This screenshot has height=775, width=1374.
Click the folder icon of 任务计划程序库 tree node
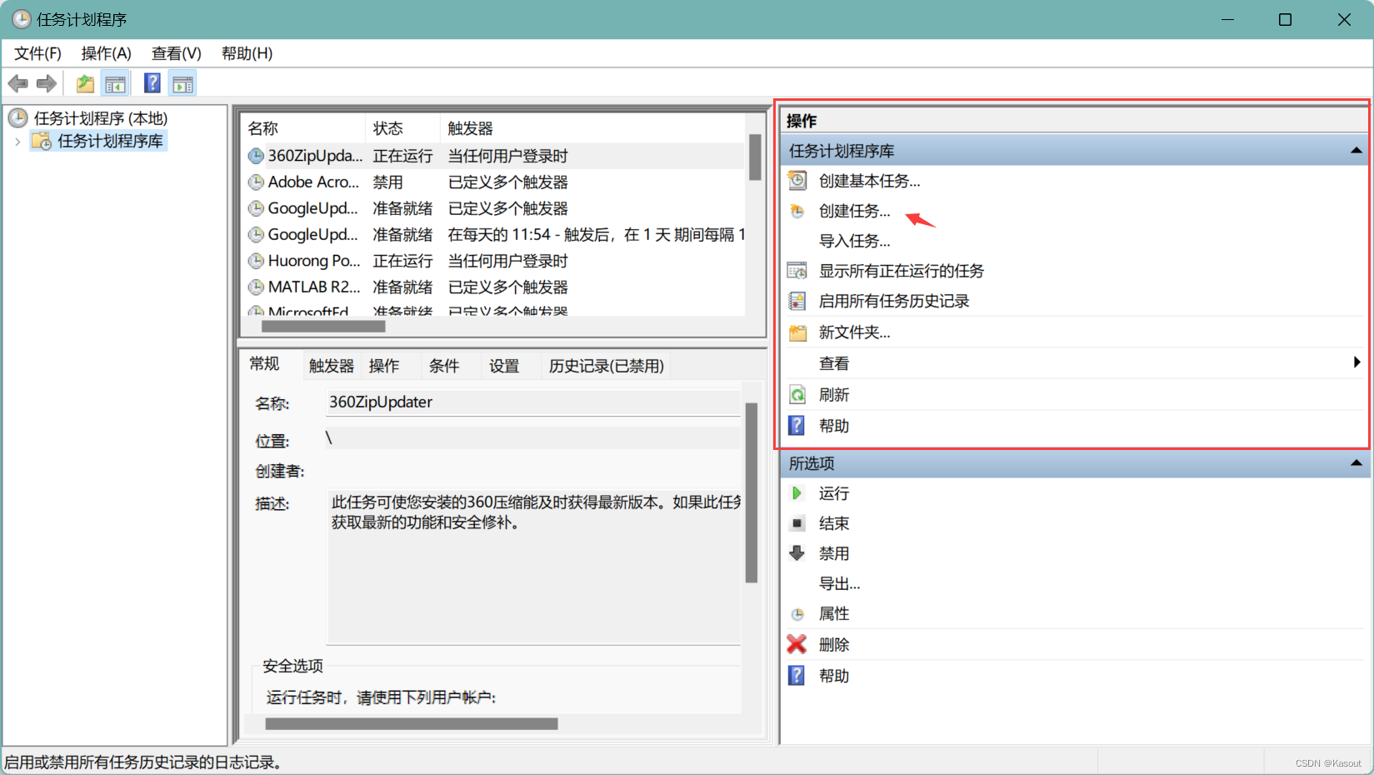41,141
